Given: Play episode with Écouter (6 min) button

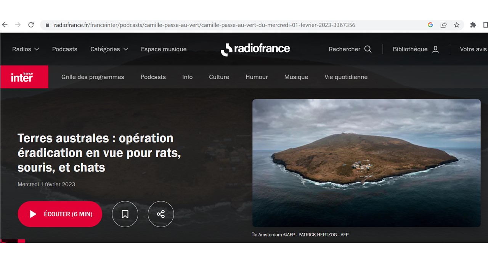Looking at the screenshot, I should (x=60, y=214).
